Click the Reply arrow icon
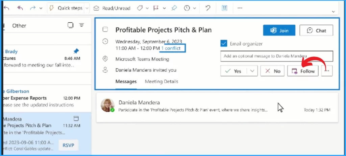 (x=6, y=8)
